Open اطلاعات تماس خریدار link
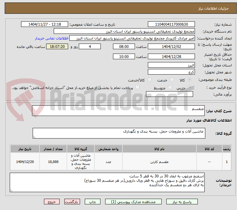This screenshot has height=210, width=237. point(52,38)
